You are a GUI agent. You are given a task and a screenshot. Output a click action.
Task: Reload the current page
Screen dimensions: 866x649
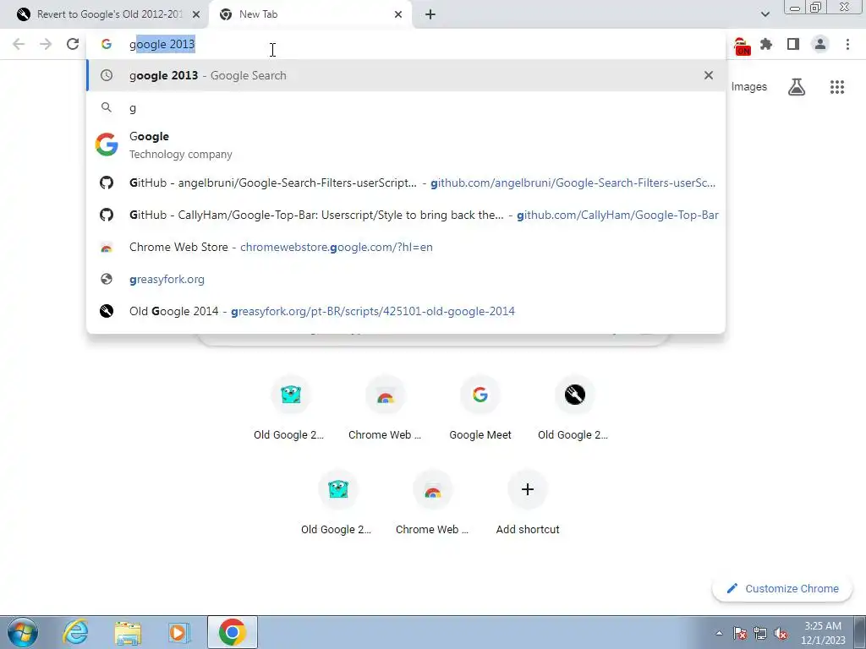click(73, 44)
